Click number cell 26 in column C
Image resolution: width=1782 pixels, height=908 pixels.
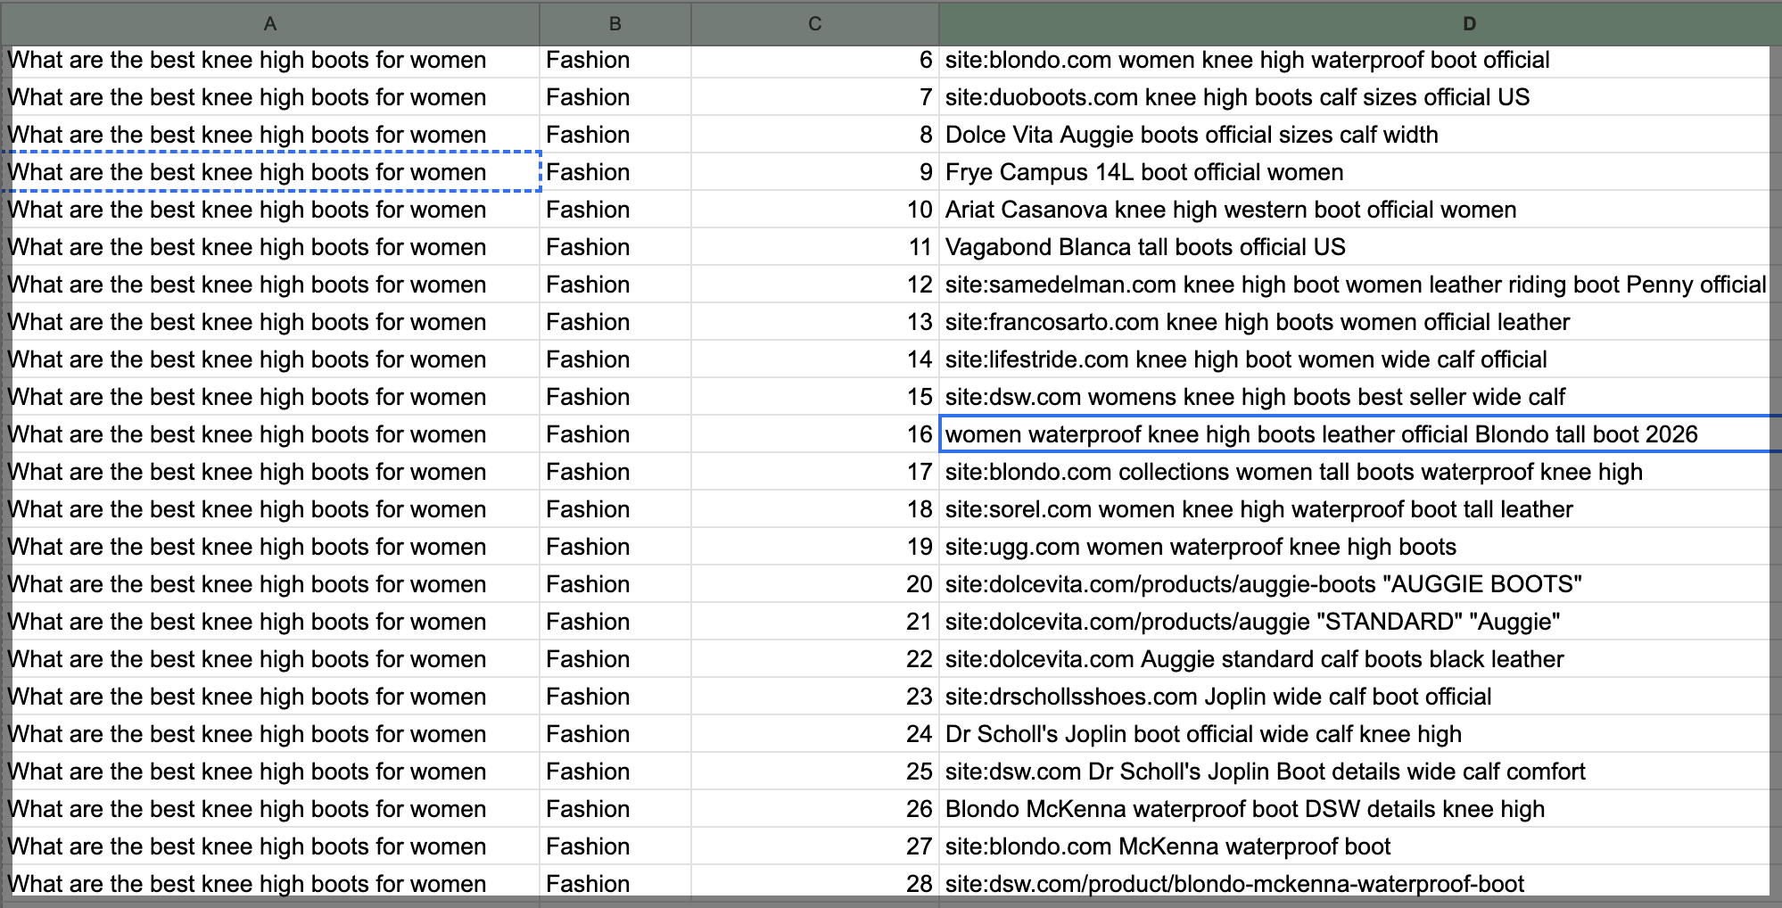click(x=815, y=809)
